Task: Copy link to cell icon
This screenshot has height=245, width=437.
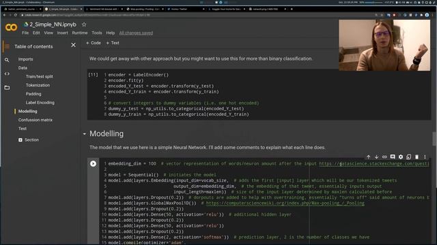Action: click(x=384, y=157)
